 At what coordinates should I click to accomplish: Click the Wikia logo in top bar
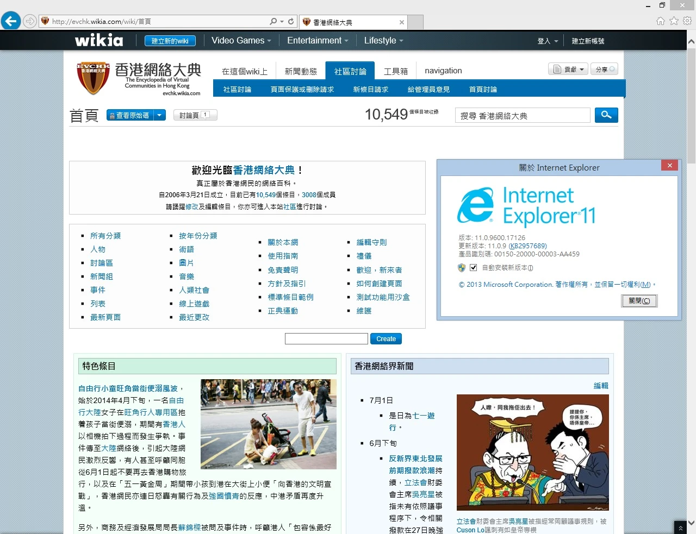99,40
